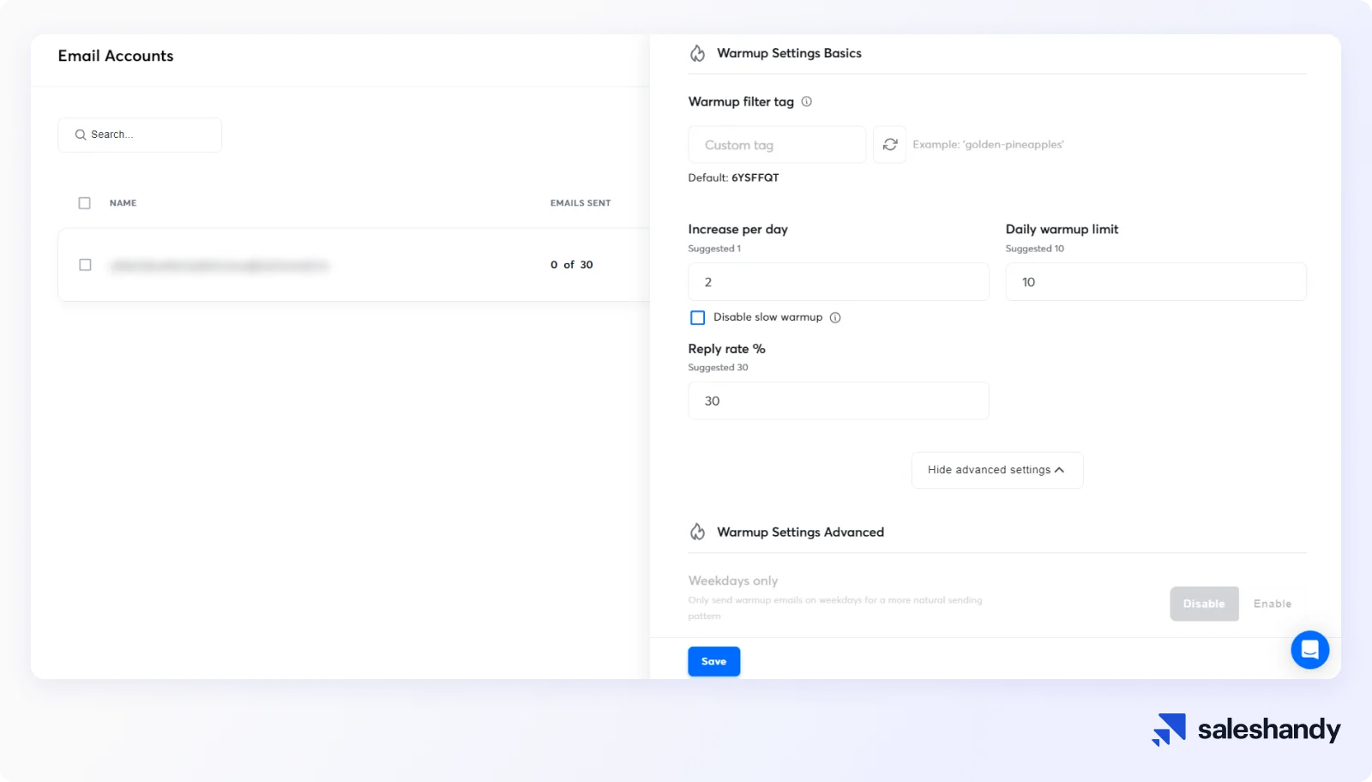Click the Daily warmup limit field
The image size is (1372, 782).
point(1155,281)
